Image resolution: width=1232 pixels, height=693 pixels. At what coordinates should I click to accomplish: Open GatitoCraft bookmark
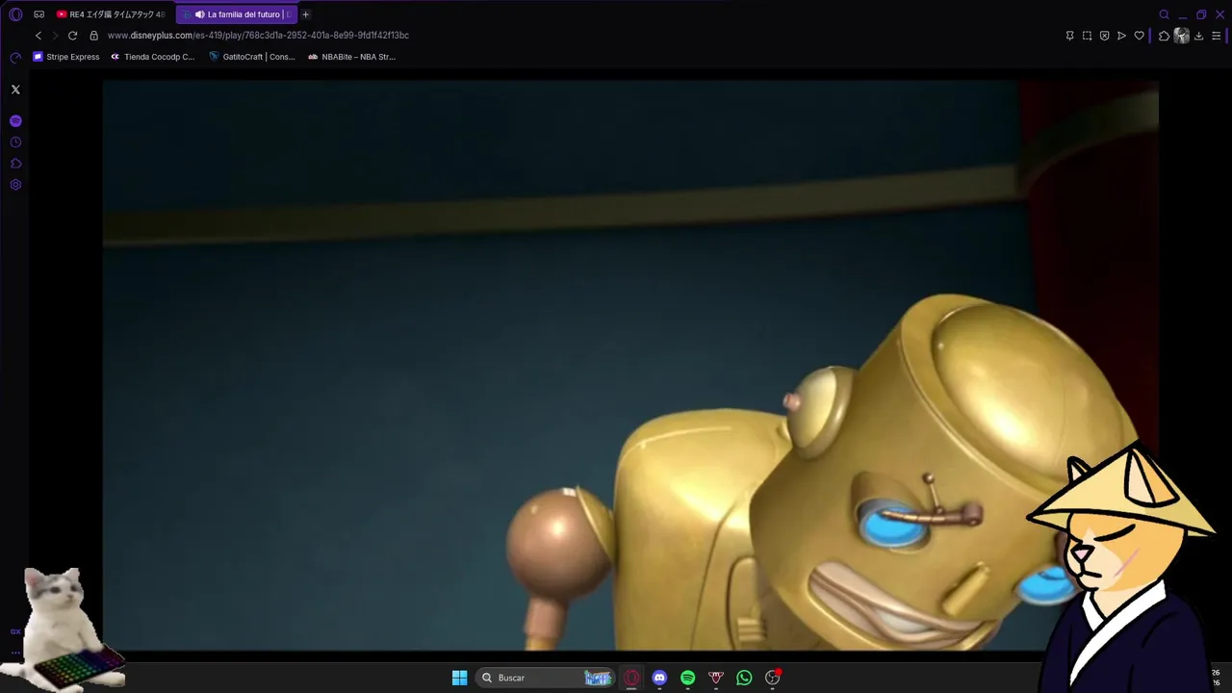pyautogui.click(x=252, y=57)
